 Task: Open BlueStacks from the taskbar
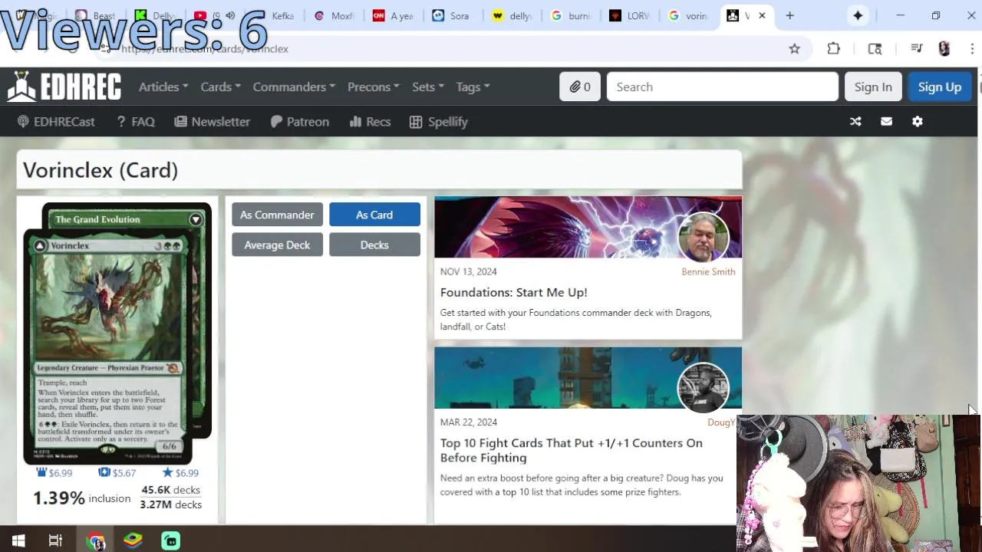point(133,540)
